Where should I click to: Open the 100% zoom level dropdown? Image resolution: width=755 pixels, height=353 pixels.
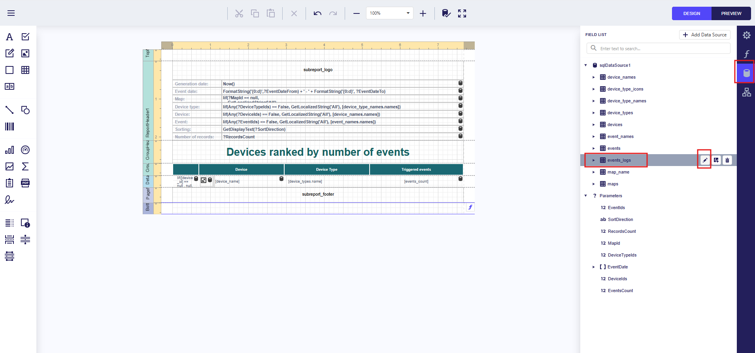click(x=408, y=13)
